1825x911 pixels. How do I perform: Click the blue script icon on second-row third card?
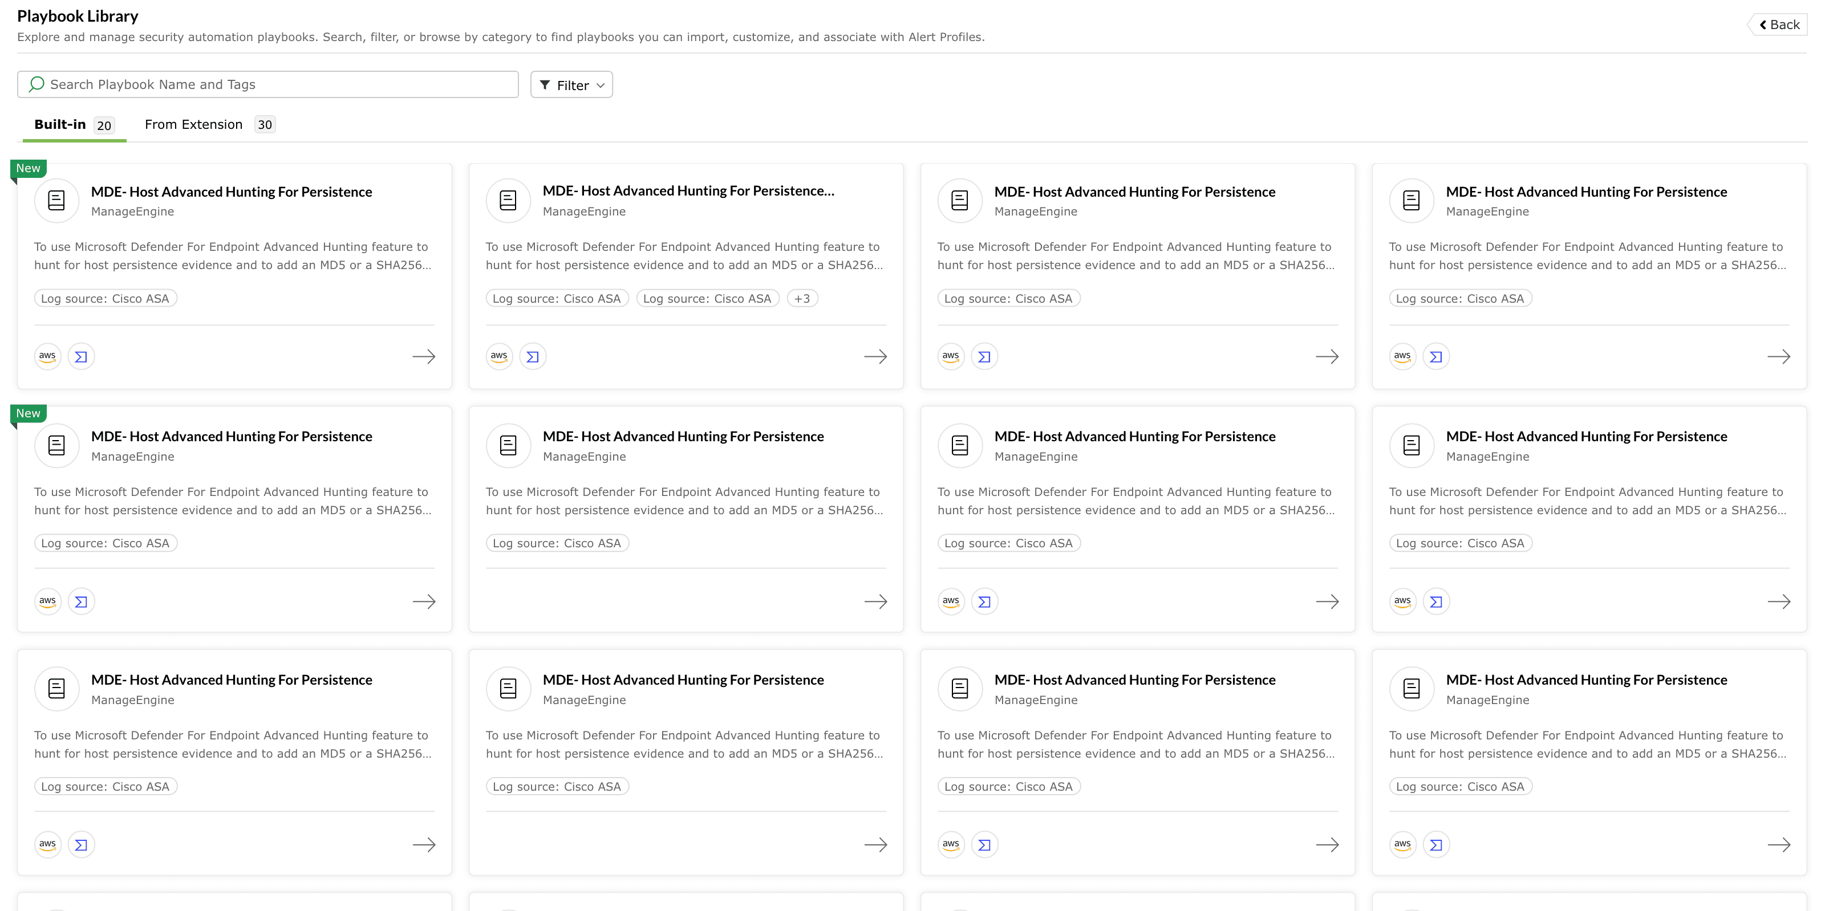(985, 601)
